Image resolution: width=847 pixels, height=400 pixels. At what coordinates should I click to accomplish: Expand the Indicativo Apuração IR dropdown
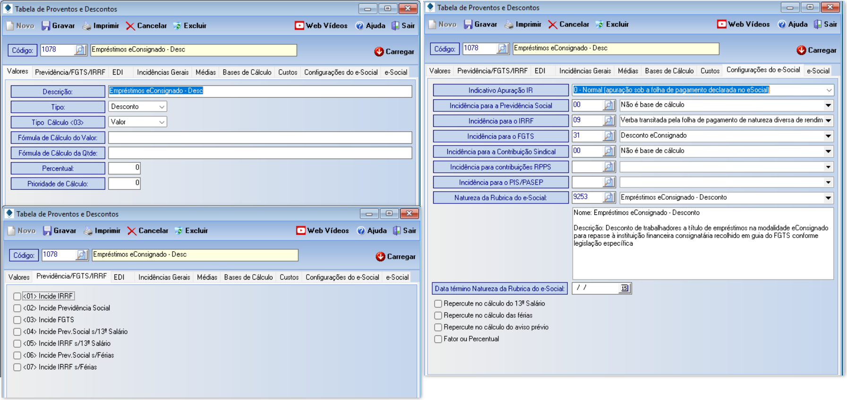tap(829, 90)
